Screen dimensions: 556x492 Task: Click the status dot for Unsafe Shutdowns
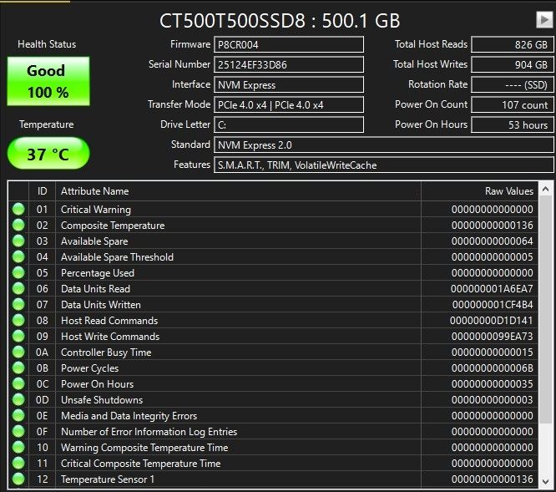[x=18, y=400]
